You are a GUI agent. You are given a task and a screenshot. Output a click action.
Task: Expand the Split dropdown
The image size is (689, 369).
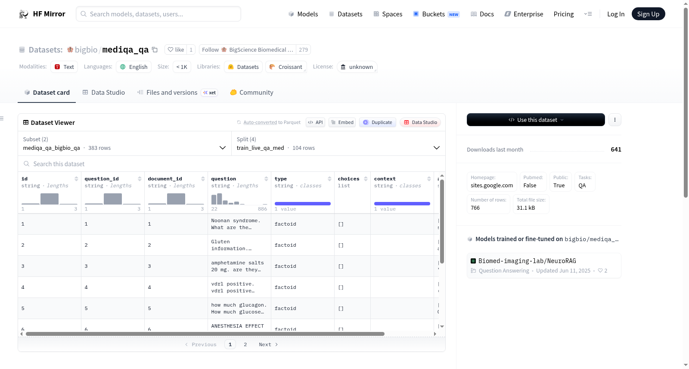338,143
